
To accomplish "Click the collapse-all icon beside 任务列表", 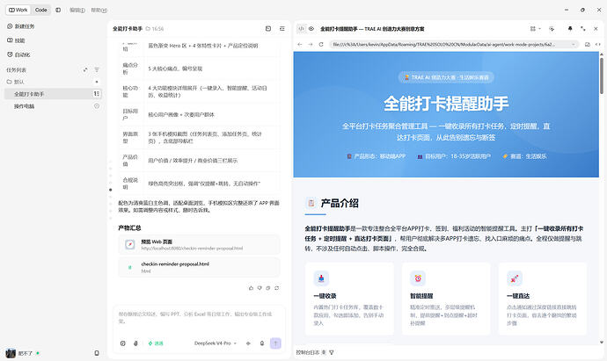I will click(85, 70).
